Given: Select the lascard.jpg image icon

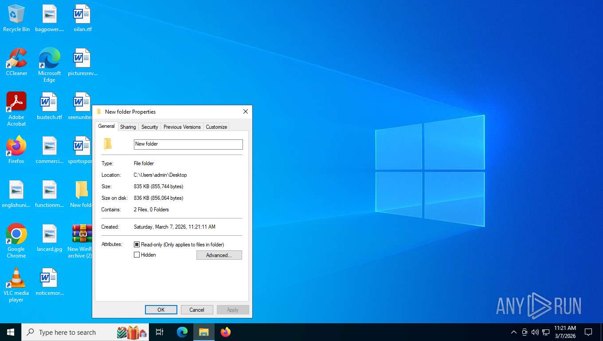Looking at the screenshot, I should (x=50, y=238).
